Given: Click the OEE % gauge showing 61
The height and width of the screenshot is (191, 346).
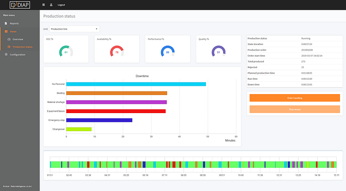Looking at the screenshot, I should click(x=66, y=51).
